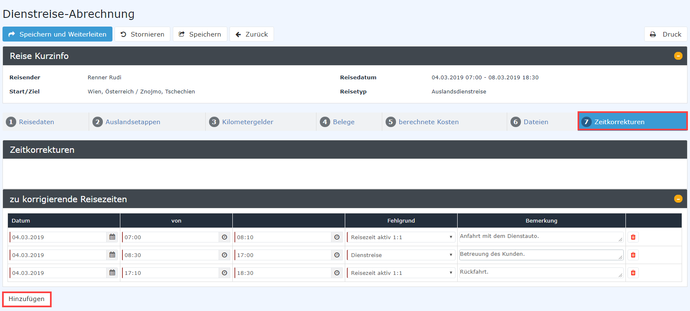690x311 pixels.
Task: Click clock icon beside the 08:10 end time
Action: [x=337, y=237]
